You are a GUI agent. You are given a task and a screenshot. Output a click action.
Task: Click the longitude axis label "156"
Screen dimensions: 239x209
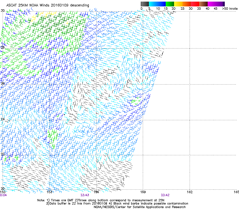click(x=96, y=192)
